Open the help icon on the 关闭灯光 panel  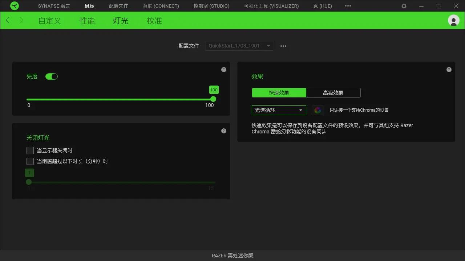224,130
